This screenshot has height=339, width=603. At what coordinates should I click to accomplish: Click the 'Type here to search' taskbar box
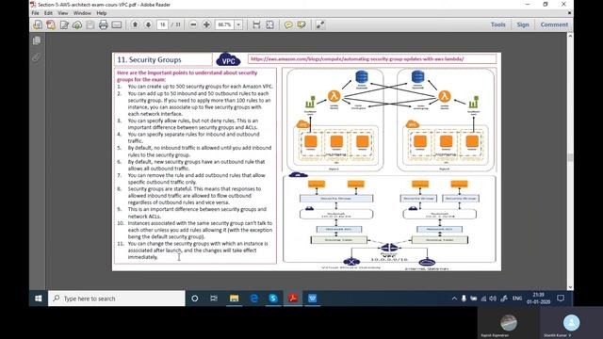pyautogui.click(x=117, y=299)
